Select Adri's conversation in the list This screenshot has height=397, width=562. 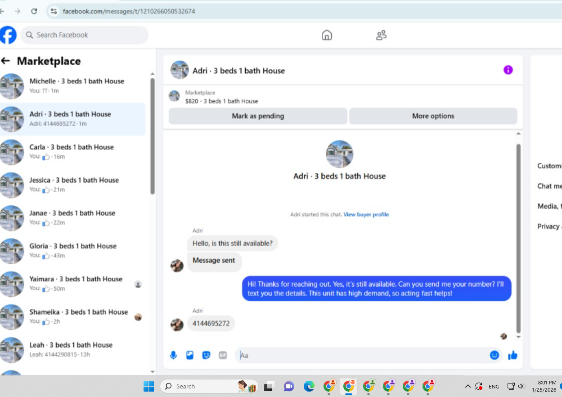pos(72,119)
